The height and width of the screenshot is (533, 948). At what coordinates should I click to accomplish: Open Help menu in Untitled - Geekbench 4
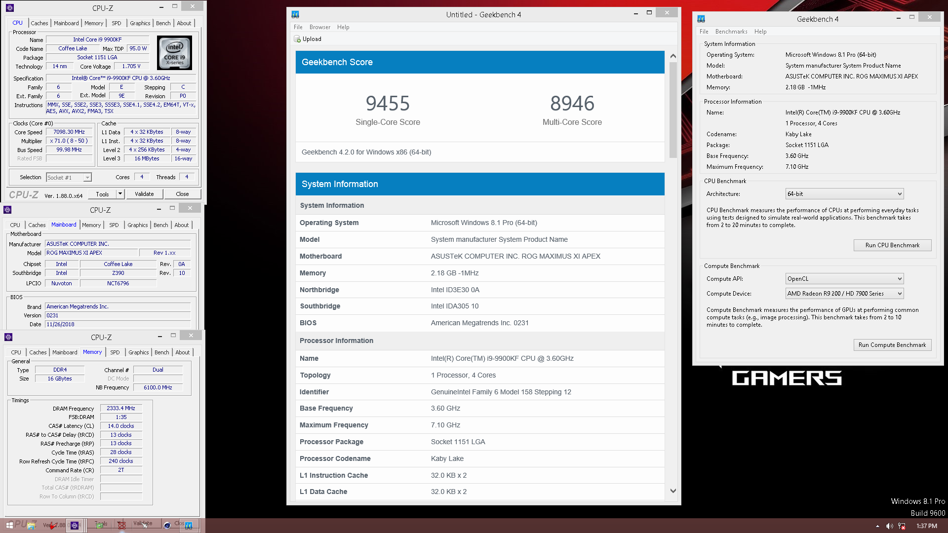(343, 27)
